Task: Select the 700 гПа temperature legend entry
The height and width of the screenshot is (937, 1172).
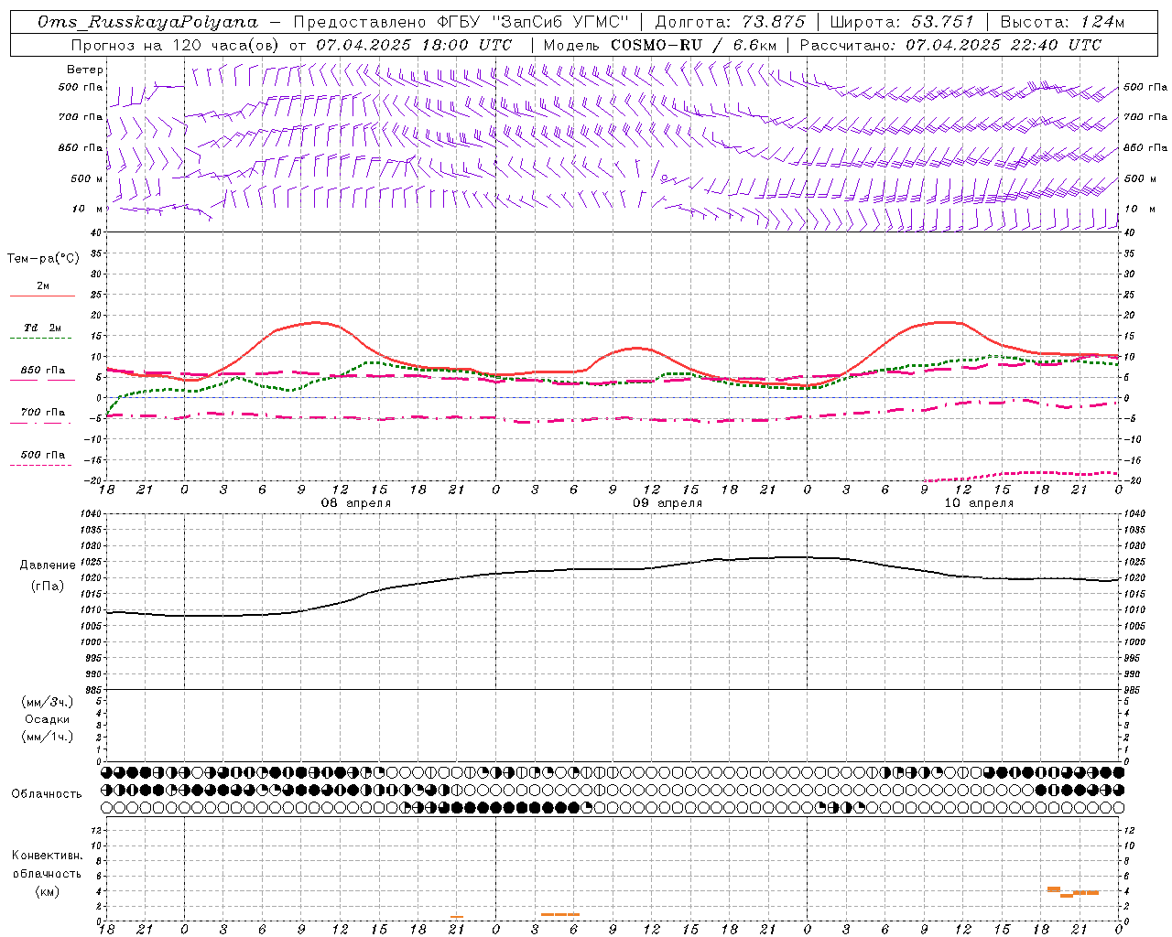Action: click(42, 415)
